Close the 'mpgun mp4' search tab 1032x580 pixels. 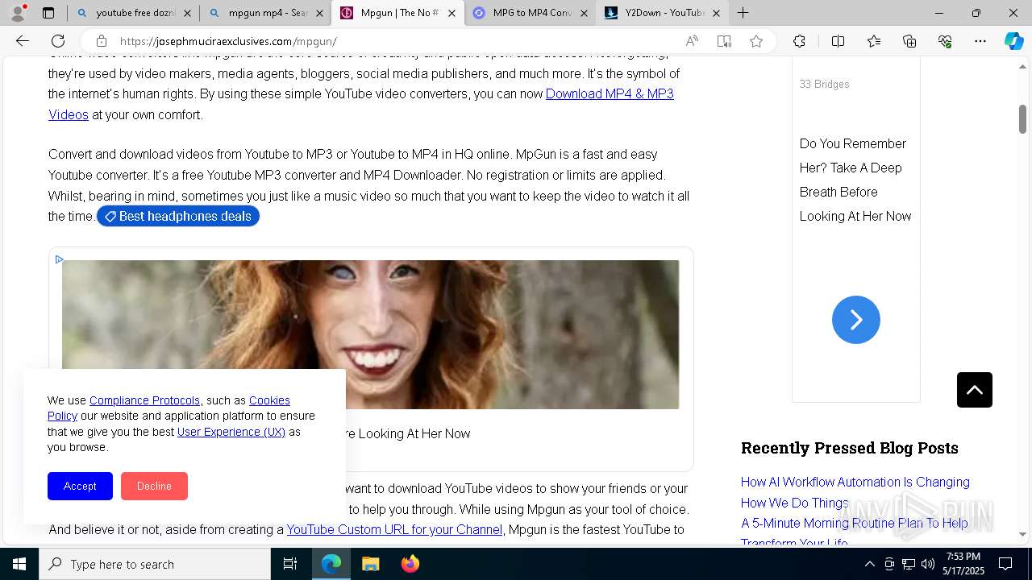pos(319,13)
